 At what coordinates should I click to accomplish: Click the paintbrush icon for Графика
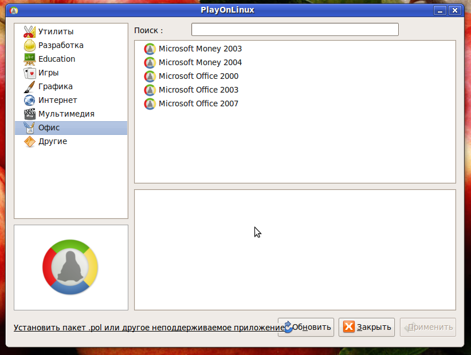click(x=29, y=86)
